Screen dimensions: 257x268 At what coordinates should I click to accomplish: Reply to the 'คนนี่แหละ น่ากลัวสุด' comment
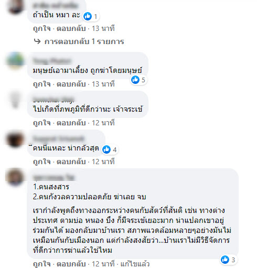coord(71,162)
